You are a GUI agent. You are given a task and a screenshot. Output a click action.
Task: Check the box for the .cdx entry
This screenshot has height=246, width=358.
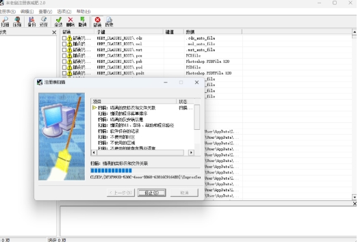(64, 38)
